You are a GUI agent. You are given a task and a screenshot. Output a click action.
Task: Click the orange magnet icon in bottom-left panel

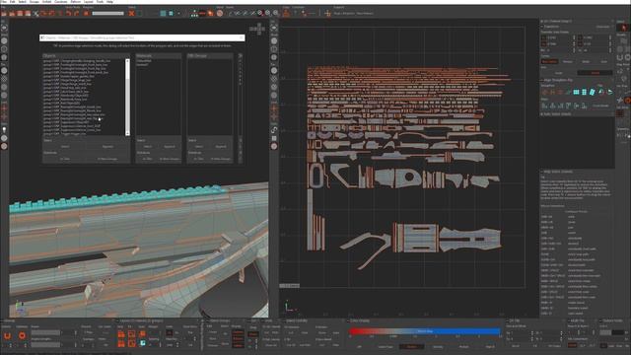7,335
